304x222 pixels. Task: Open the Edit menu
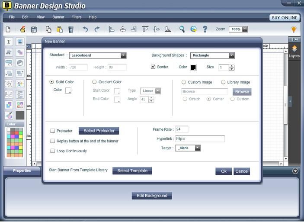(25, 17)
